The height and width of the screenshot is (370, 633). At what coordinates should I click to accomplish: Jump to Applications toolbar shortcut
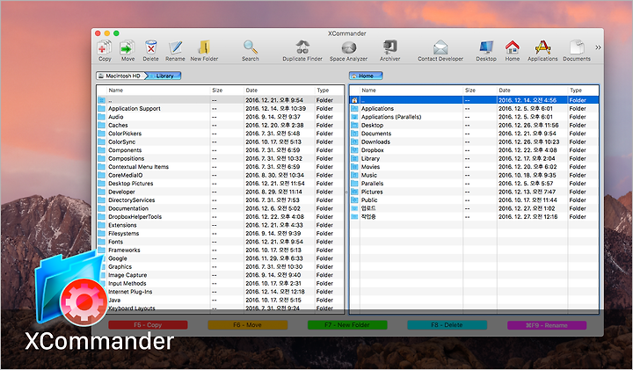click(x=542, y=47)
